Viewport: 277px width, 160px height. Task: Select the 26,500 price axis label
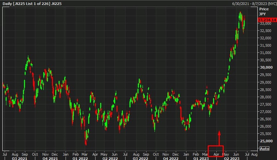(265, 119)
